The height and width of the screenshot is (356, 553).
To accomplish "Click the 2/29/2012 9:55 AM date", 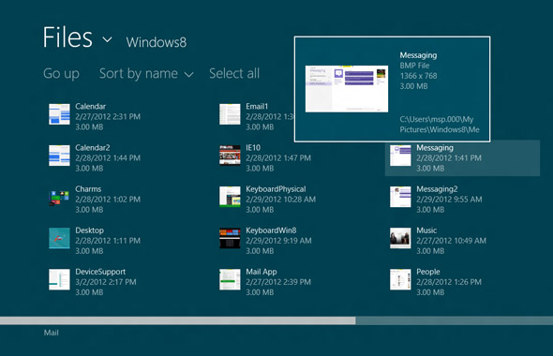I will (449, 200).
